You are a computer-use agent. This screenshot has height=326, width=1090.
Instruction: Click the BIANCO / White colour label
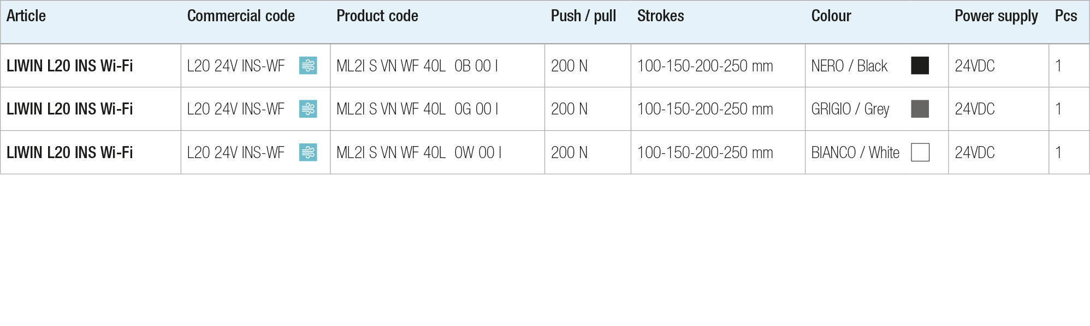pos(855,153)
